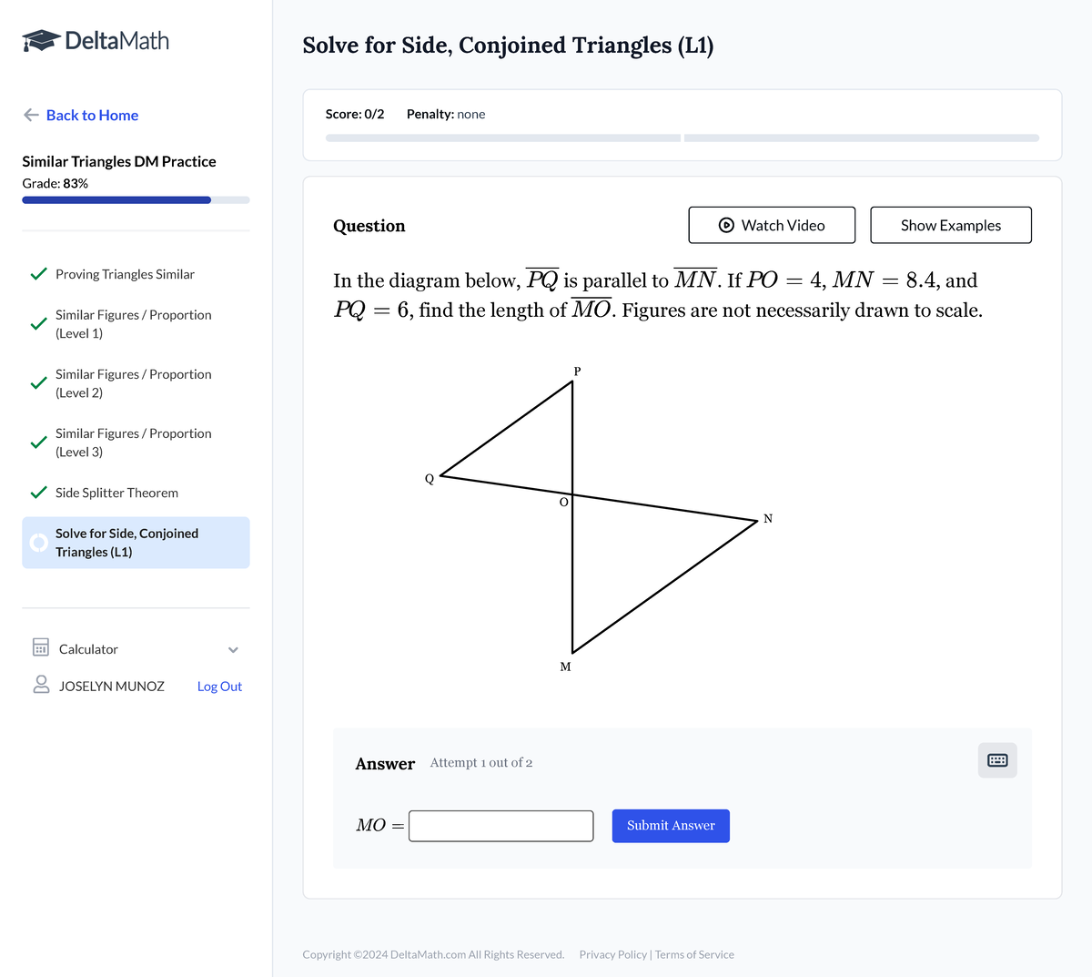Select the Side Splitter Theorem lesson

[x=116, y=492]
